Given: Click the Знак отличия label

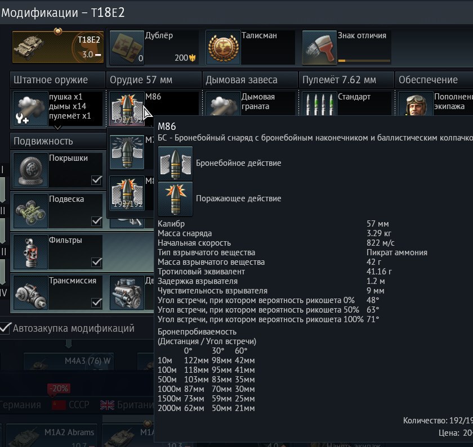Looking at the screenshot, I should click(362, 35).
